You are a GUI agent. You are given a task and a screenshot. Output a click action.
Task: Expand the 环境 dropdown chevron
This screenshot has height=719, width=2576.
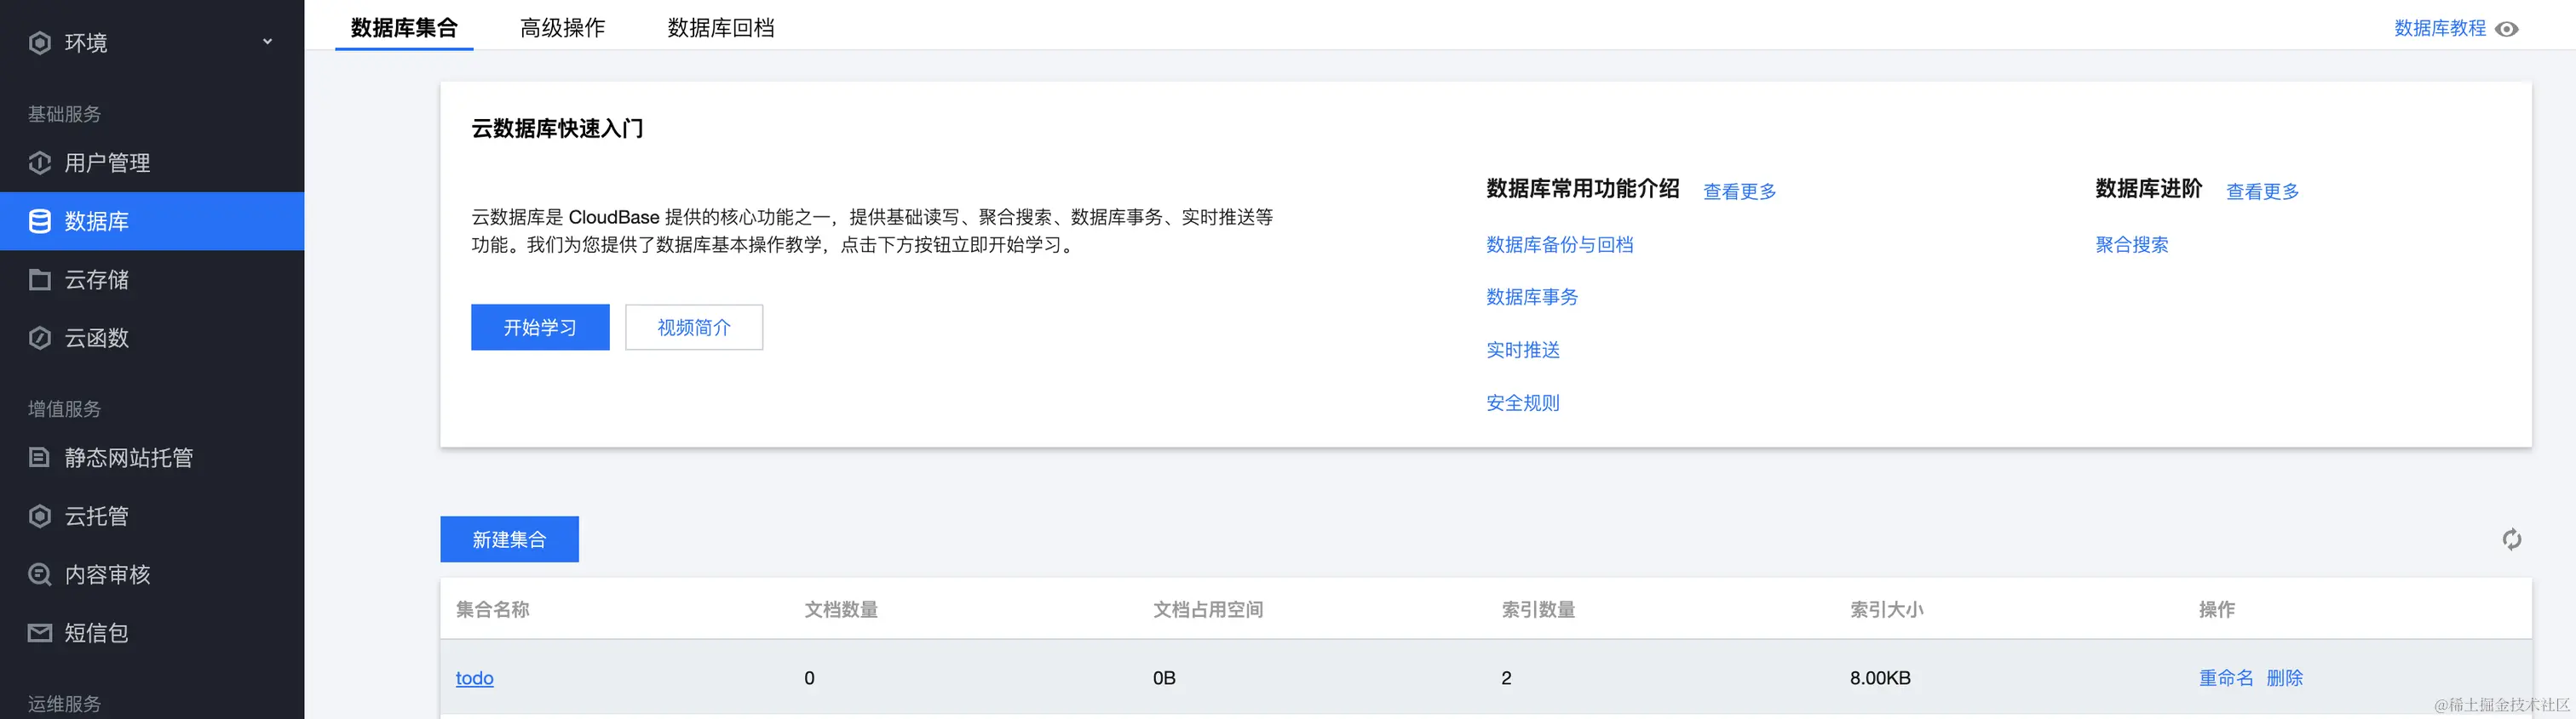tap(267, 42)
